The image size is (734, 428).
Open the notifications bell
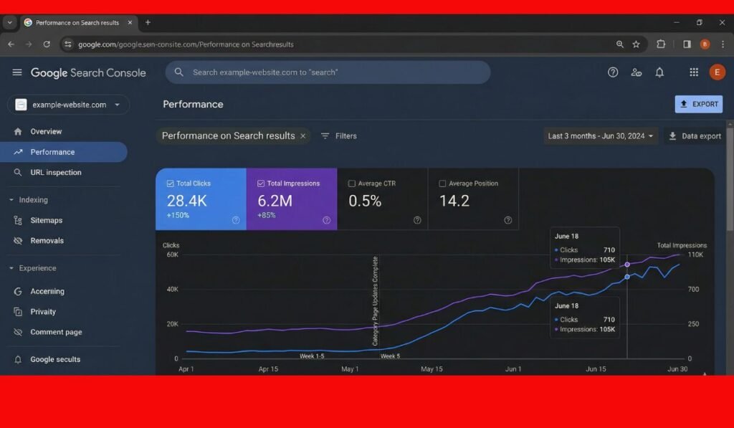[659, 72]
